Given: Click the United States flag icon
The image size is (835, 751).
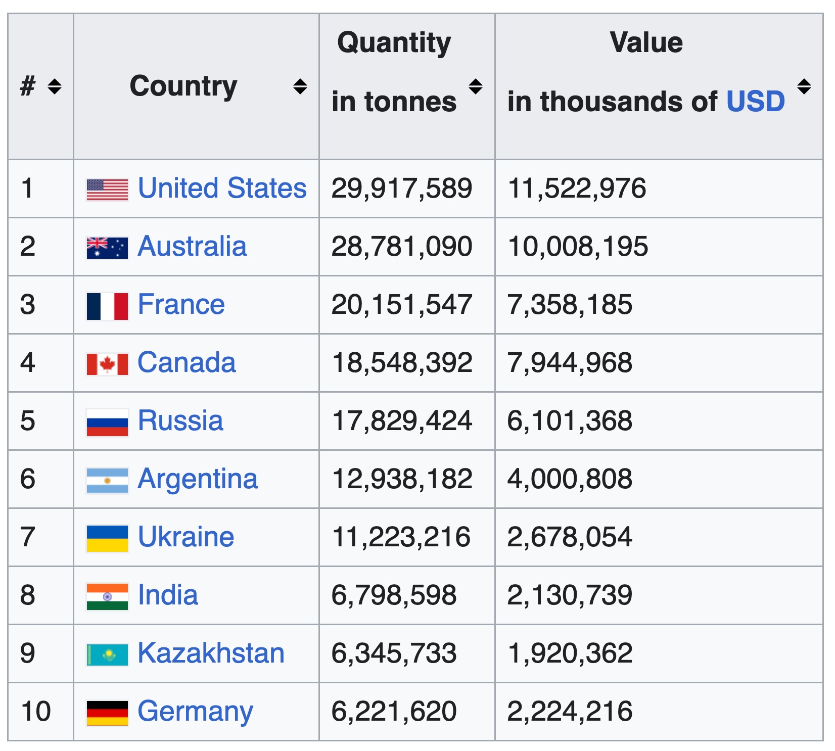Looking at the screenshot, I should click(x=107, y=190).
